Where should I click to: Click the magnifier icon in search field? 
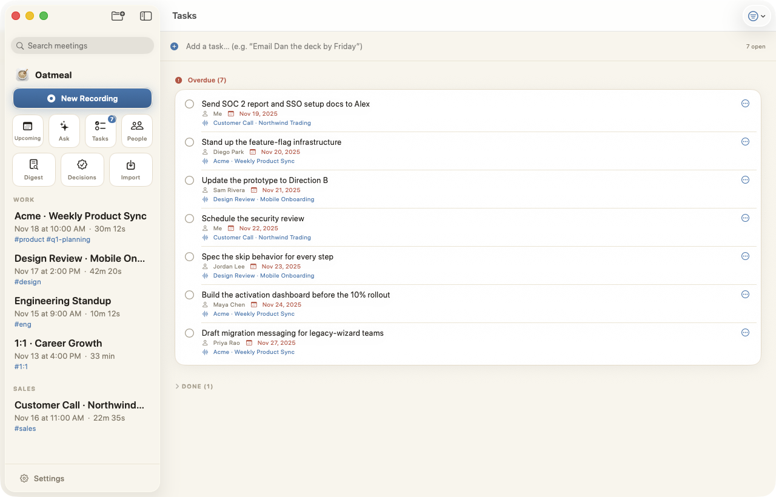tap(20, 45)
